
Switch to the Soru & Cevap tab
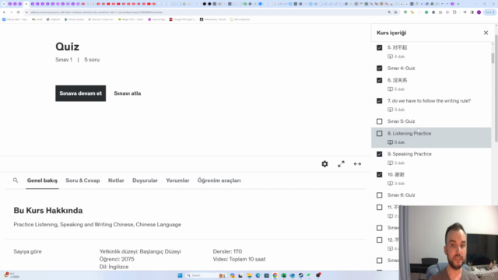click(x=82, y=180)
